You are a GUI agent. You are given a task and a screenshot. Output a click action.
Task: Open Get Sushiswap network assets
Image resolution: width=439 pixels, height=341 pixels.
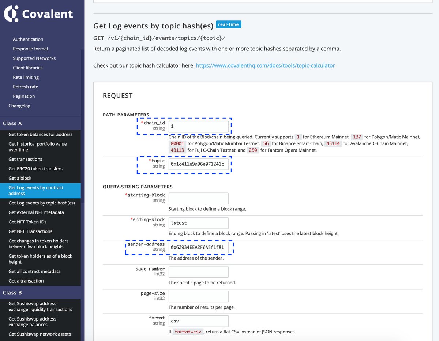pyautogui.click(x=40, y=334)
